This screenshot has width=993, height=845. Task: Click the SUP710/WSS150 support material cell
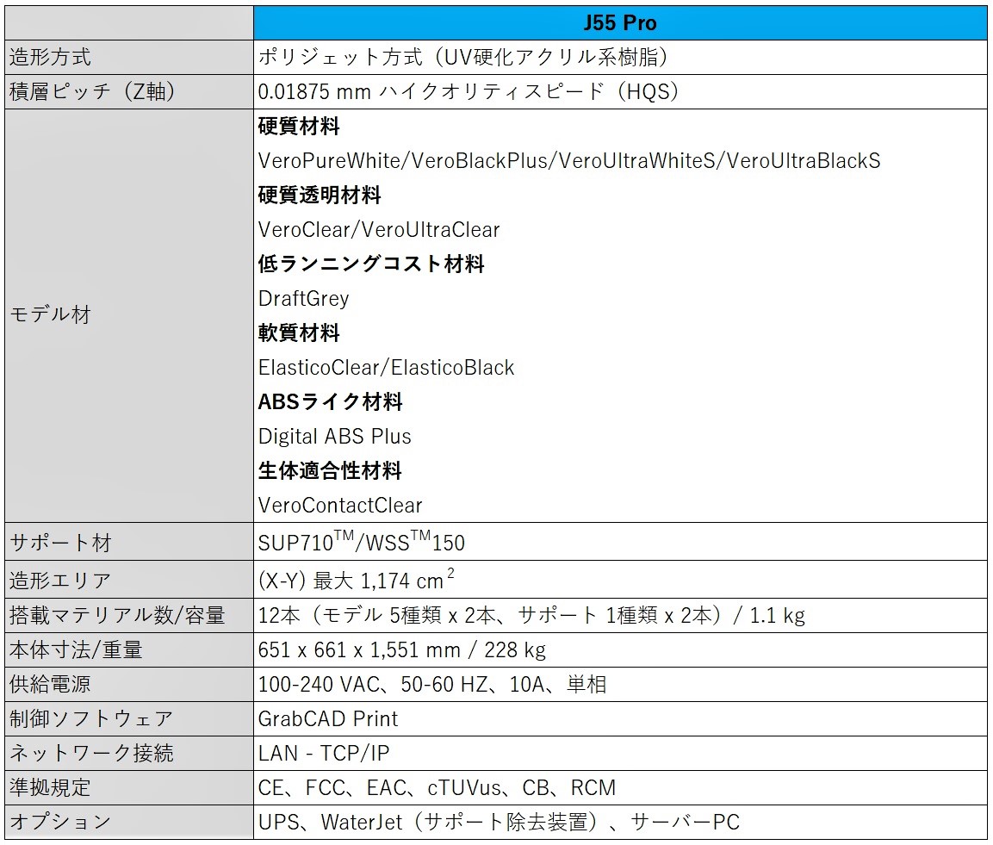click(362, 541)
